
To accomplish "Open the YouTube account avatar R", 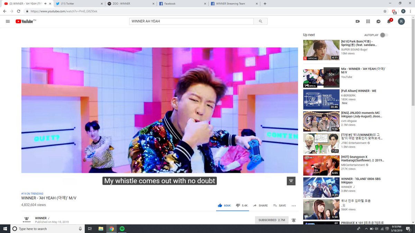I will click(401, 21).
